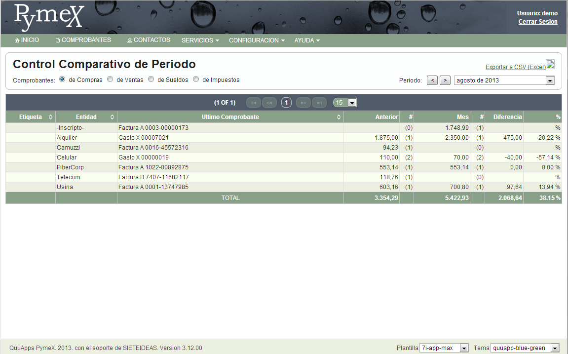The width and height of the screenshot is (568, 354).
Task: Open the CONFIGURACION menu
Action: 257,40
